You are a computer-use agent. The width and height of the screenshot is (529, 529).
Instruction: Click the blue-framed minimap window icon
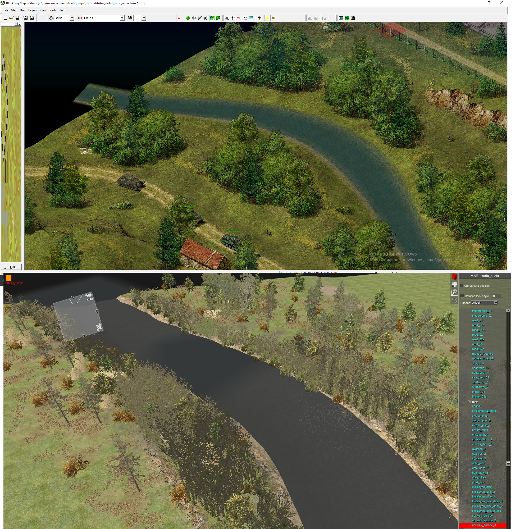coord(341,18)
